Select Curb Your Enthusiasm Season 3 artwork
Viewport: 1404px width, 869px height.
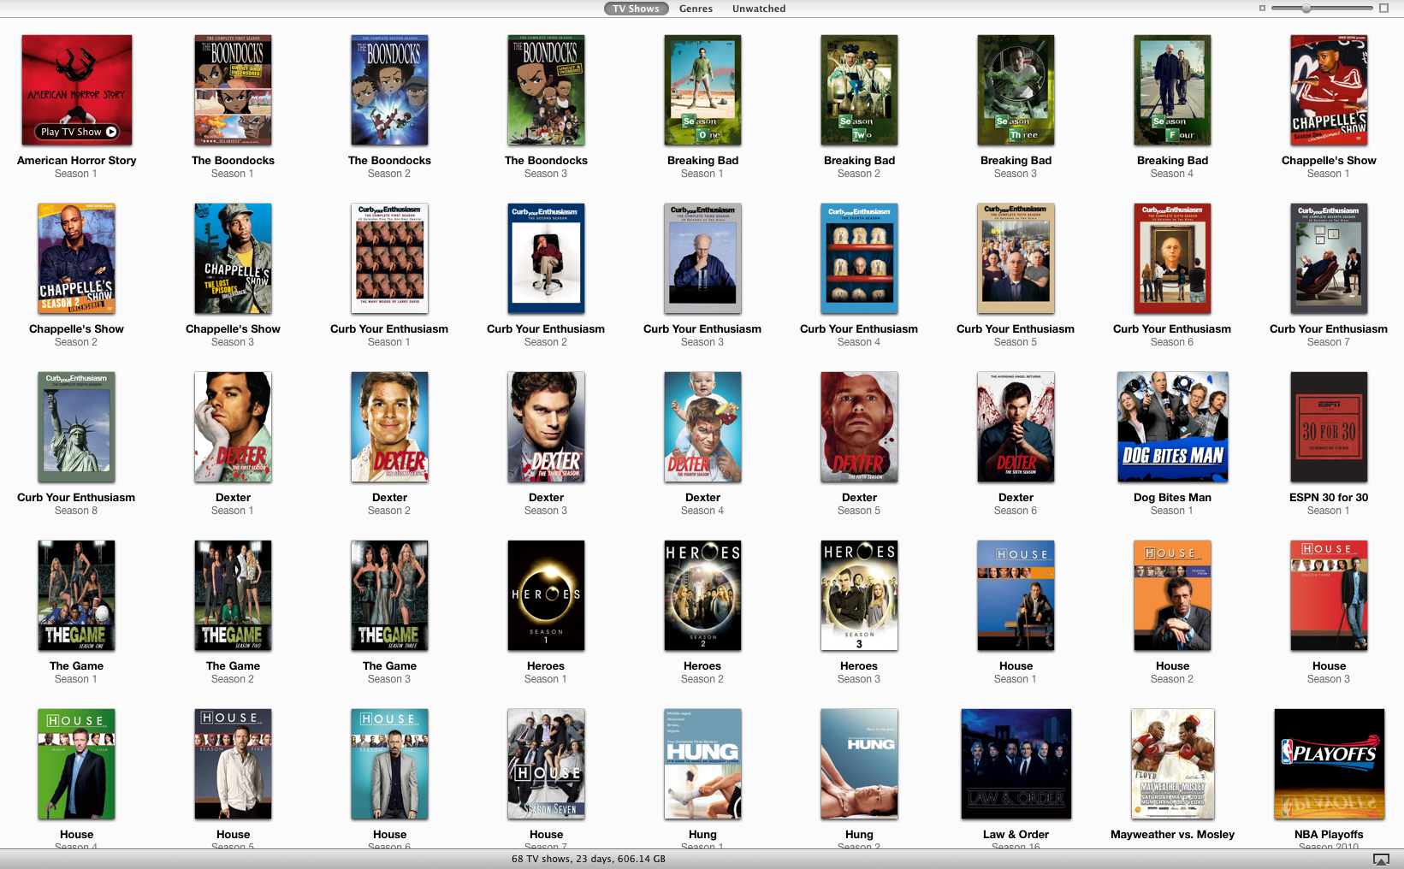(x=702, y=258)
